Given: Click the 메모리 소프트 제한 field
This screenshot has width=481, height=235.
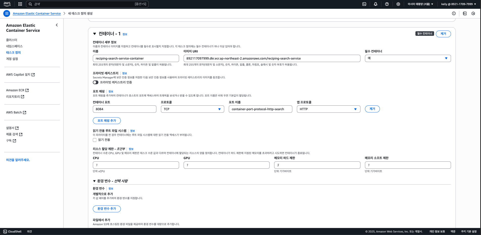Looking at the screenshot, I should [x=408, y=165].
